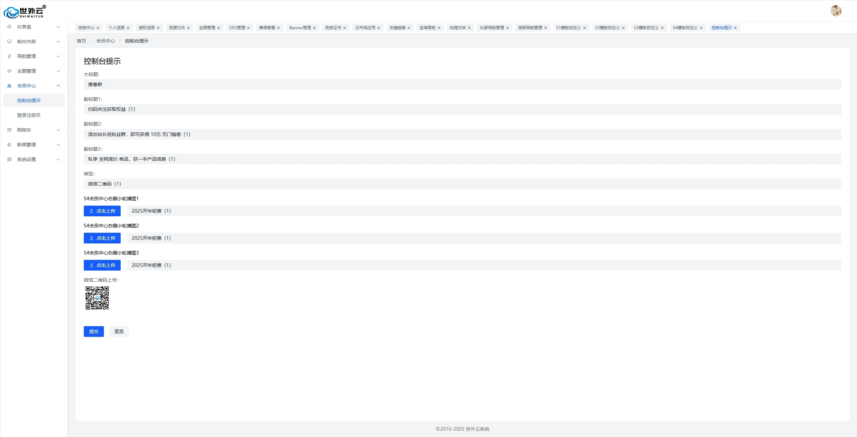Screen dimensions: 857x437
Task: Click the monitor icon beside 前台内容
Action: click(x=9, y=42)
